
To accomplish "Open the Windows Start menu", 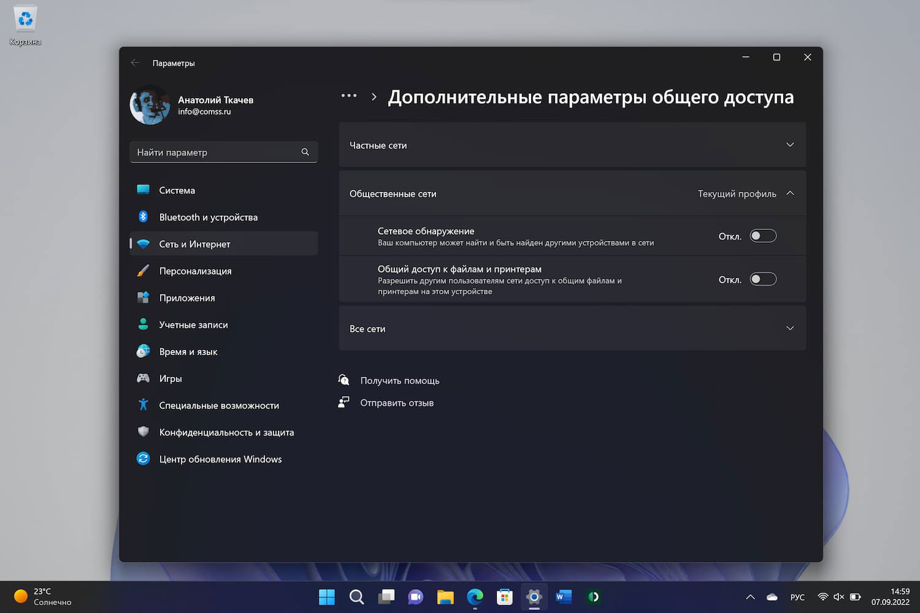I will [x=327, y=596].
